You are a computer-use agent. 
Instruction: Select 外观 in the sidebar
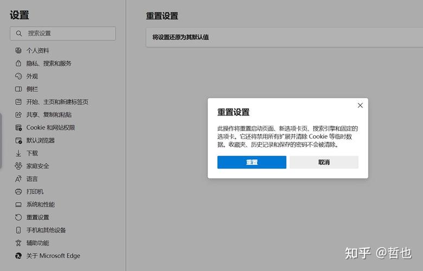[x=32, y=76]
